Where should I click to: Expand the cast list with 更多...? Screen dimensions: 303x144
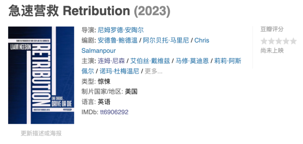(154, 71)
